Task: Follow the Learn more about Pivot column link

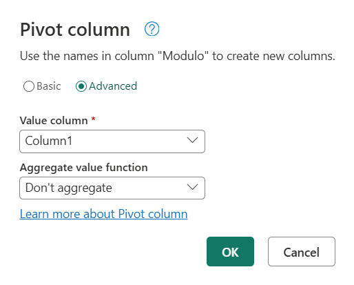Action: click(103, 214)
